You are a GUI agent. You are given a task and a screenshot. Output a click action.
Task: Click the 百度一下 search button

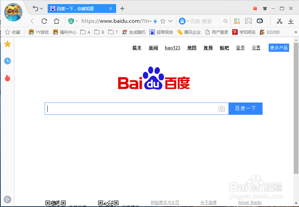tap(246, 109)
